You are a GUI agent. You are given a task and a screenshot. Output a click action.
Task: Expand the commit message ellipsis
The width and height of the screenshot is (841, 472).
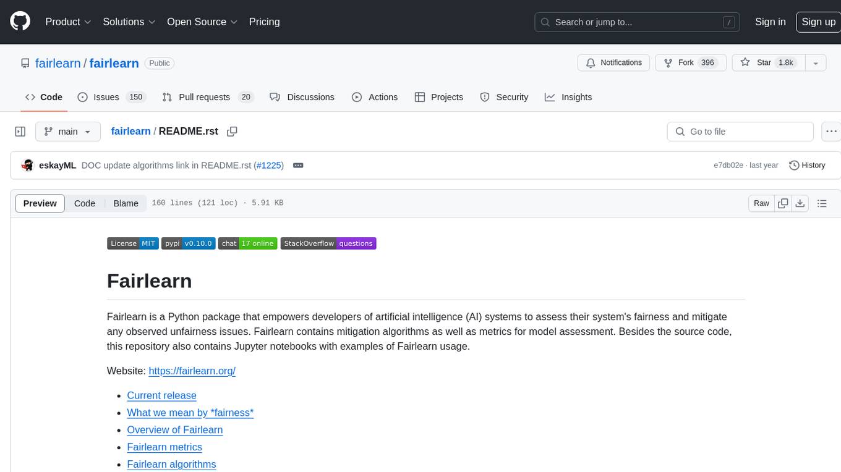(x=298, y=166)
